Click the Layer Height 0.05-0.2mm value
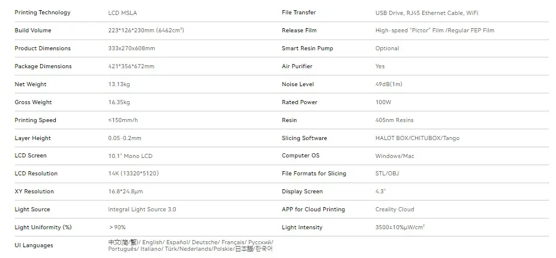 pos(125,138)
